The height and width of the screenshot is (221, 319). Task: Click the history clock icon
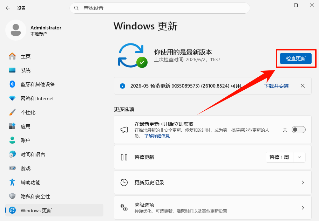124,182
